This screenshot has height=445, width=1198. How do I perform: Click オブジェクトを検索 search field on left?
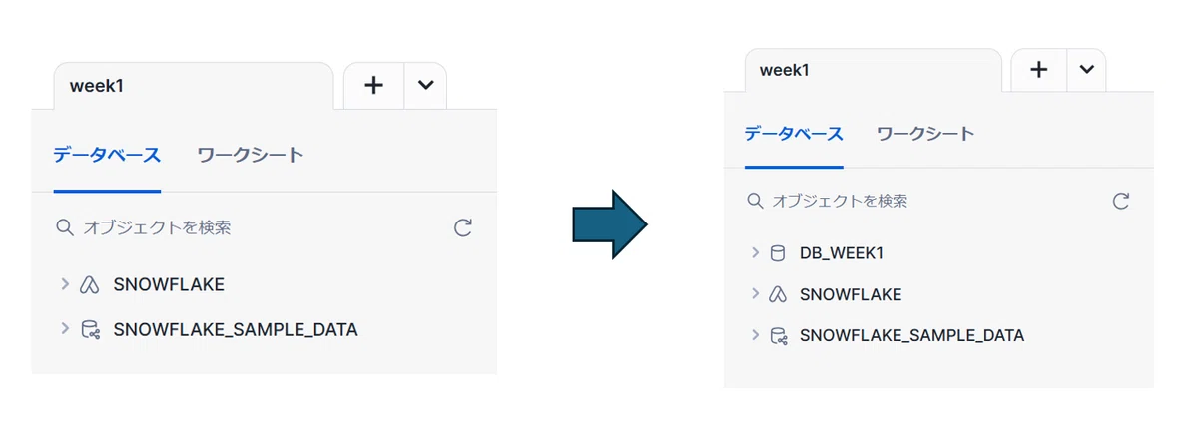tap(250, 227)
